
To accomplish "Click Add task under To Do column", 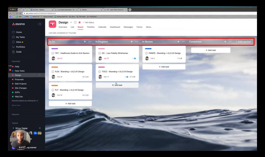I will click(x=70, y=104).
